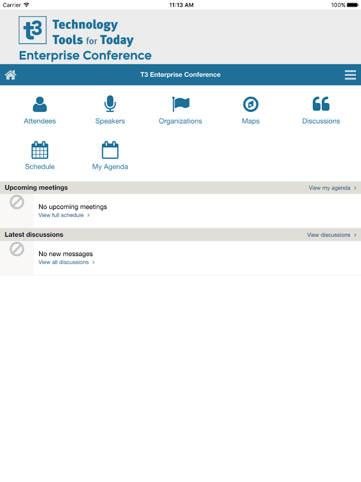361x482 pixels.
Task: Click the Maps label
Action: (x=251, y=121)
